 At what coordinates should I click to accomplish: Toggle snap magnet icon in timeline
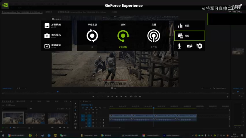87,108
